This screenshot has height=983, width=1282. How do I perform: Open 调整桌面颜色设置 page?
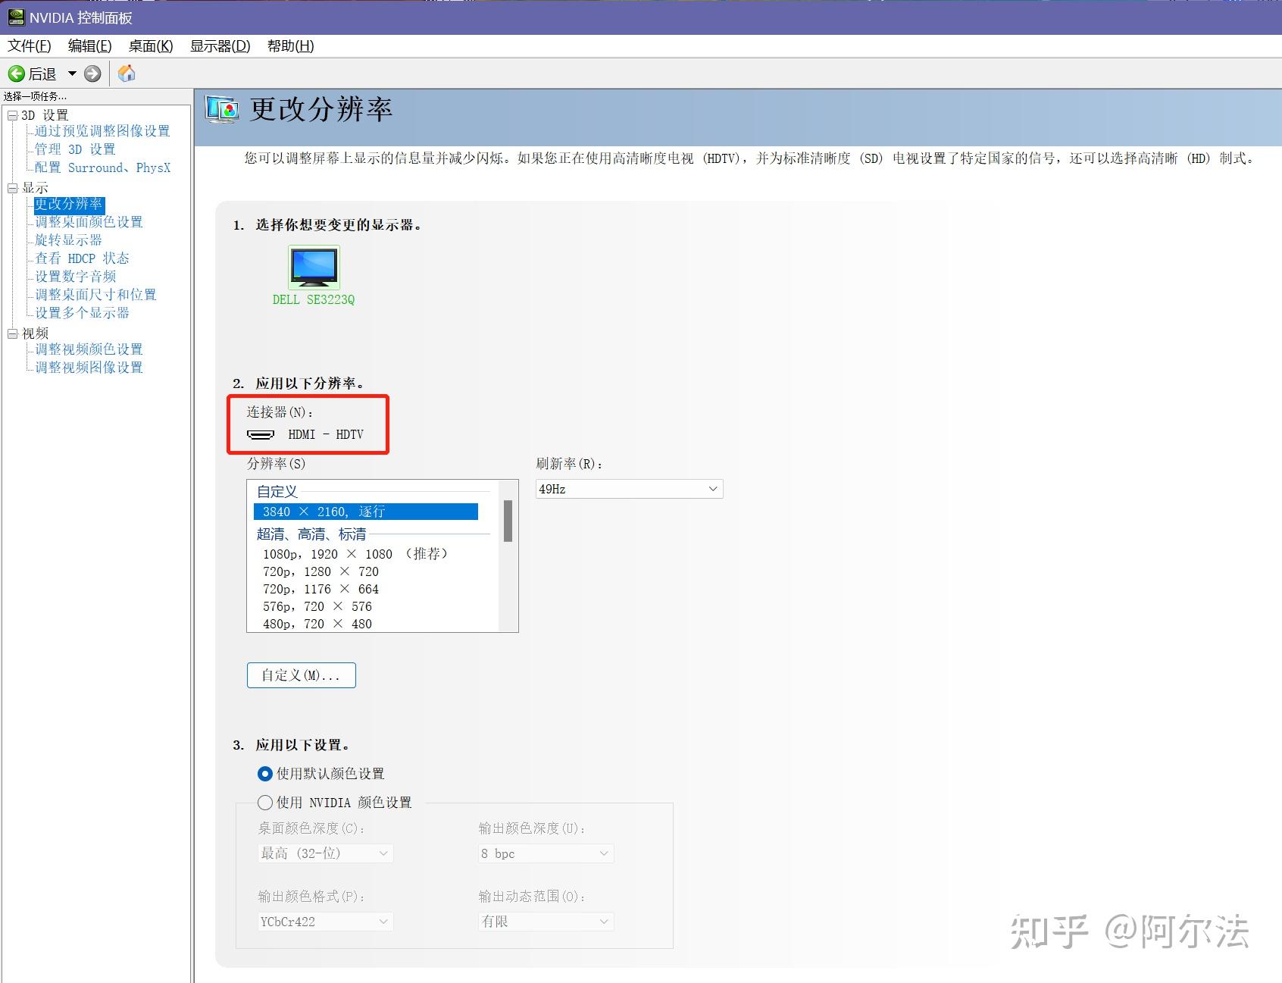coord(89,222)
